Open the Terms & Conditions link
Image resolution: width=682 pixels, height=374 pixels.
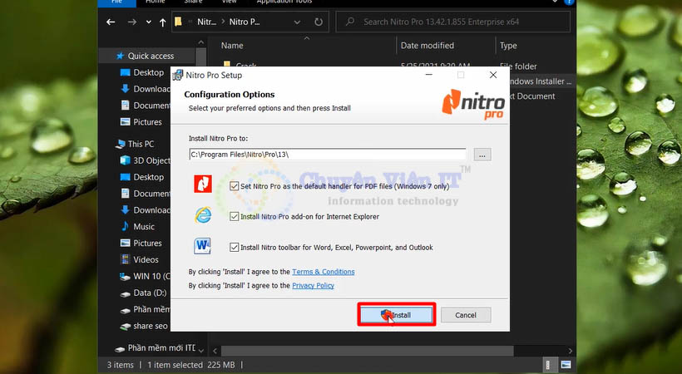pyautogui.click(x=323, y=272)
